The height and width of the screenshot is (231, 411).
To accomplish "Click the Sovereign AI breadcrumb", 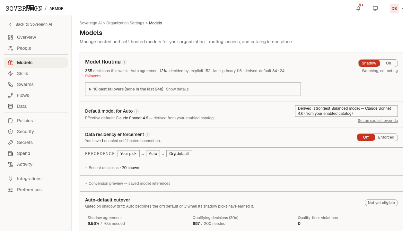I will coord(91,23).
